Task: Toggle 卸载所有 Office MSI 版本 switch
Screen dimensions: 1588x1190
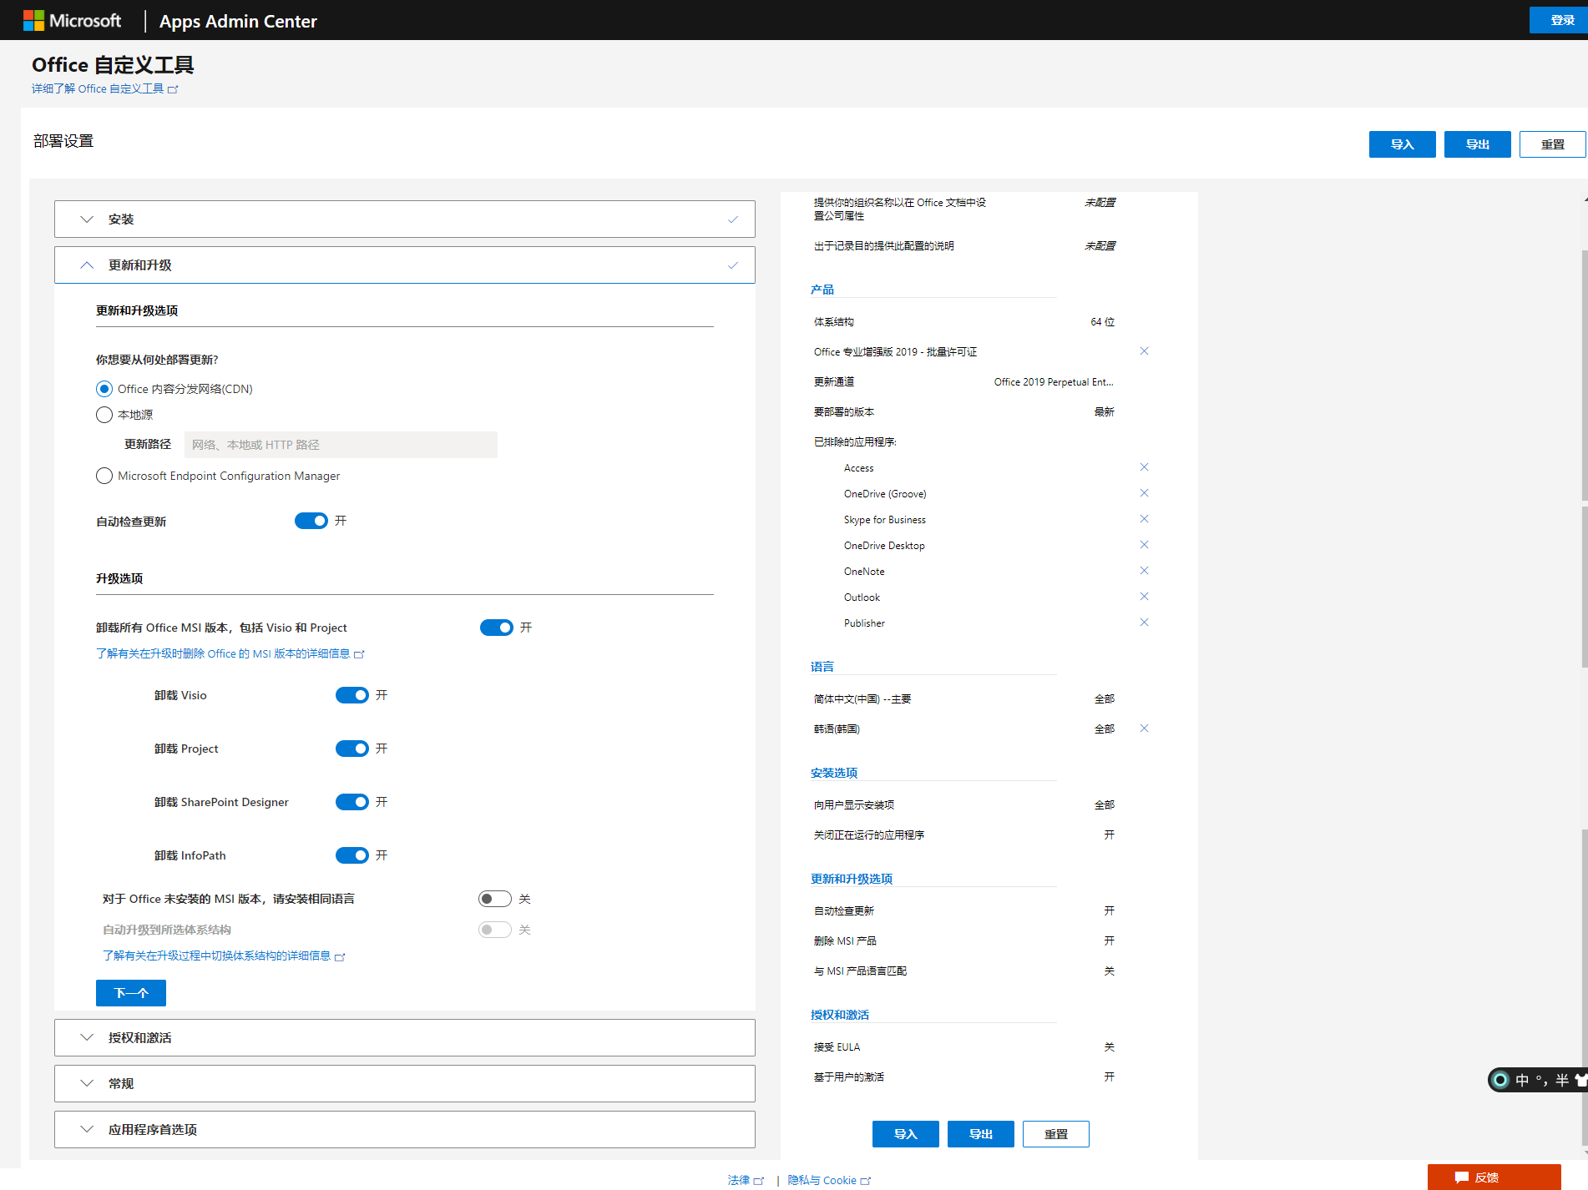Action: click(497, 628)
